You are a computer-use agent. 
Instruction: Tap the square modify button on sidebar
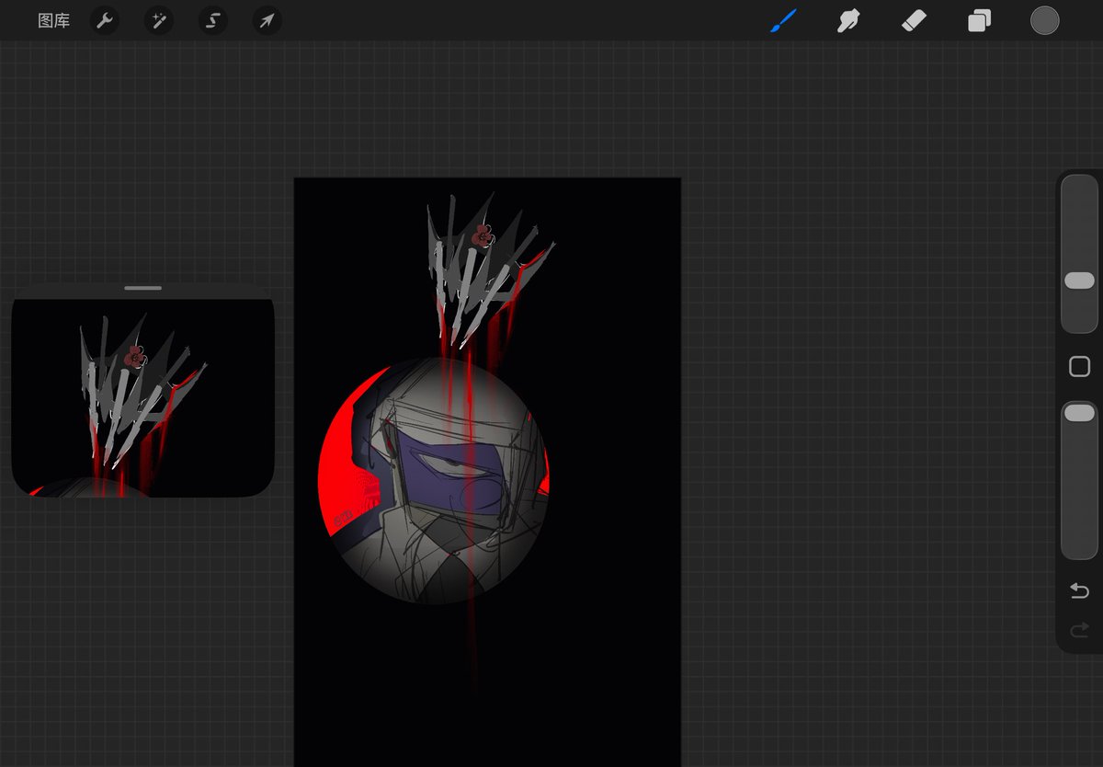[1079, 367]
